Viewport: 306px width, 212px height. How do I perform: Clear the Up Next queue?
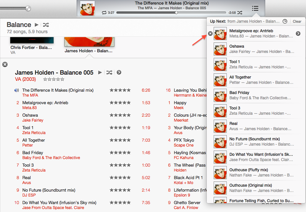click(297, 21)
